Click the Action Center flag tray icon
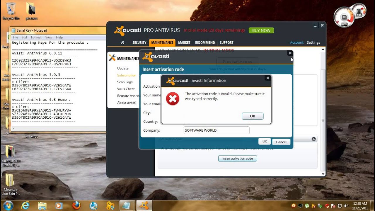The height and width of the screenshot is (211, 375). coord(334,206)
